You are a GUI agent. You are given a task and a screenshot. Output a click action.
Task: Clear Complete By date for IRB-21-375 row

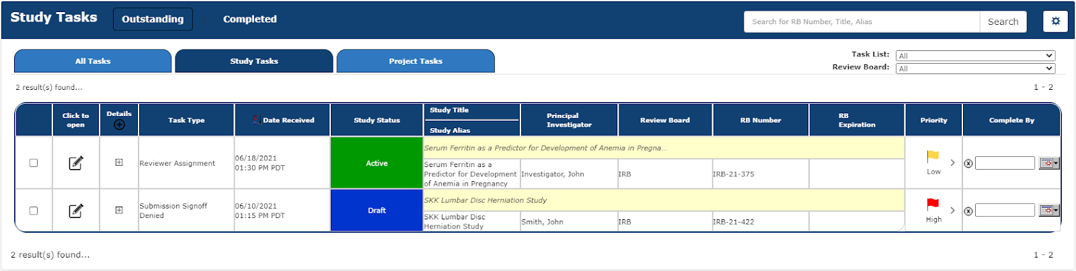tap(968, 164)
